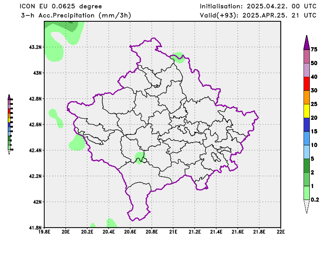Click the "43N" latitude label
334x258 pixels.
[38, 73]
